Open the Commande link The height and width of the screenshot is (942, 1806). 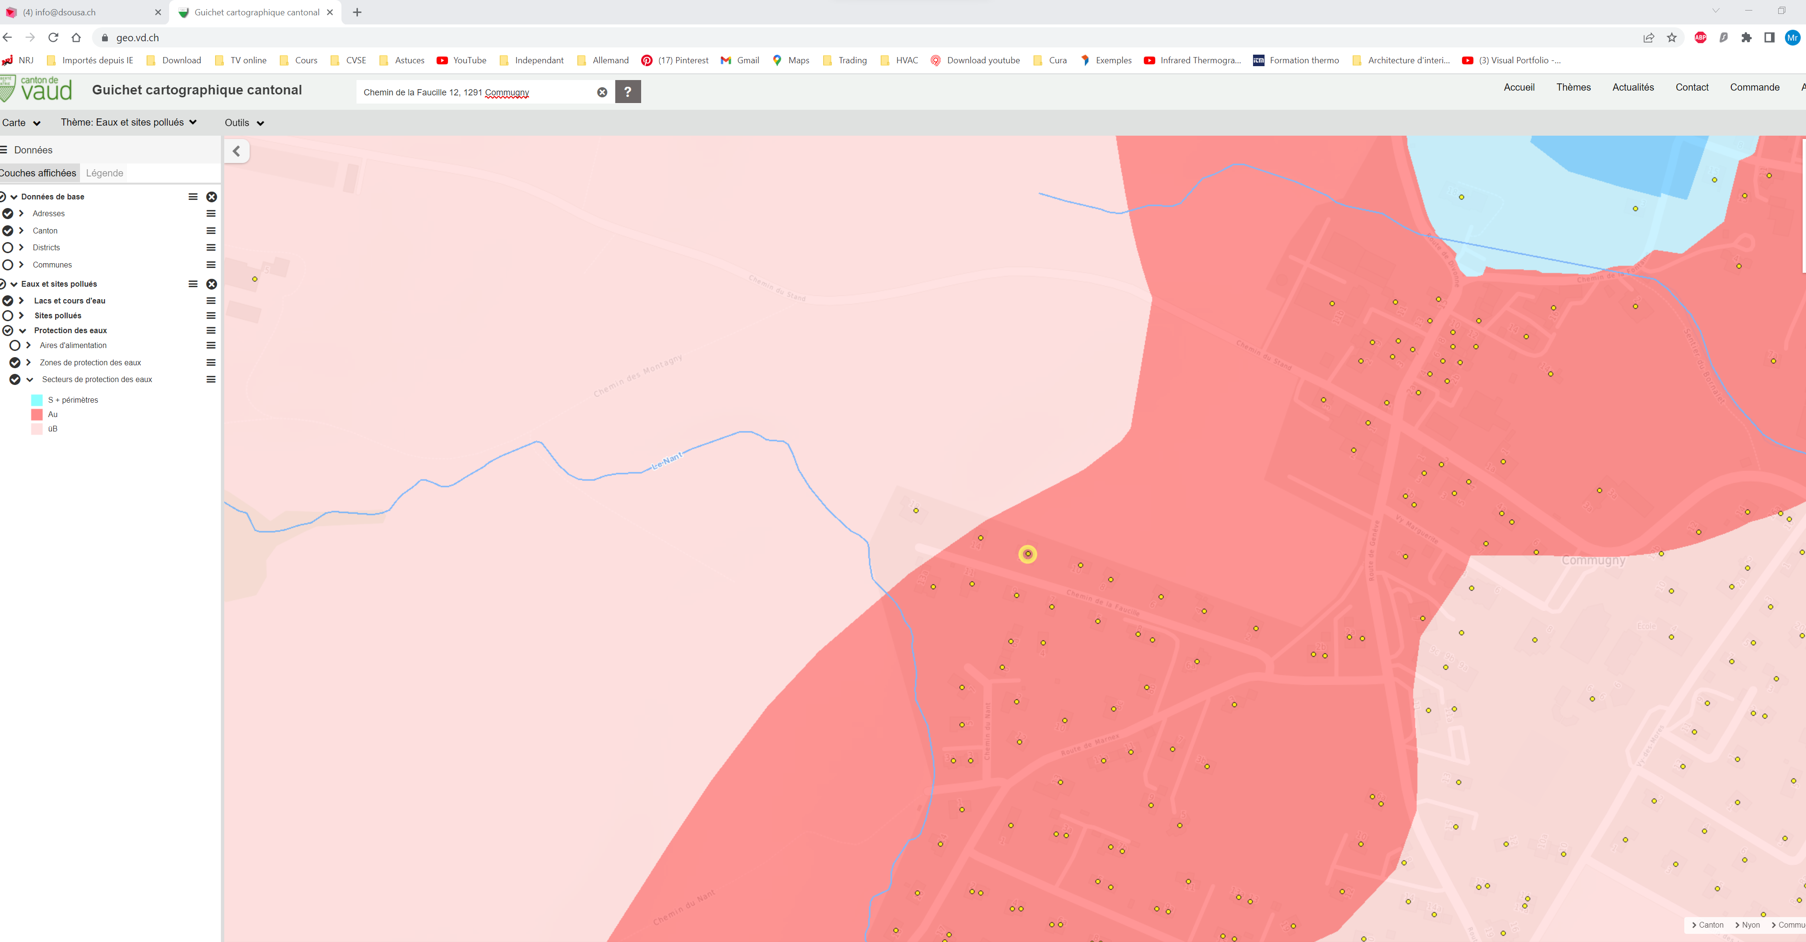[1754, 87]
